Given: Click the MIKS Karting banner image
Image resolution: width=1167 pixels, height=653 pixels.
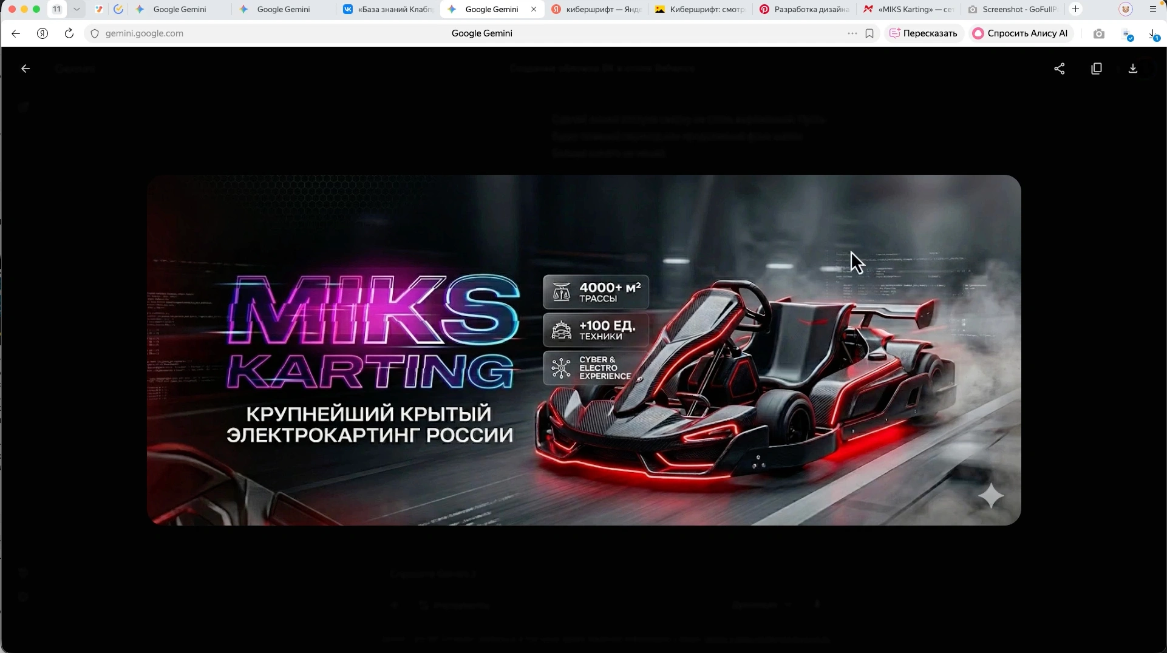Looking at the screenshot, I should point(583,350).
